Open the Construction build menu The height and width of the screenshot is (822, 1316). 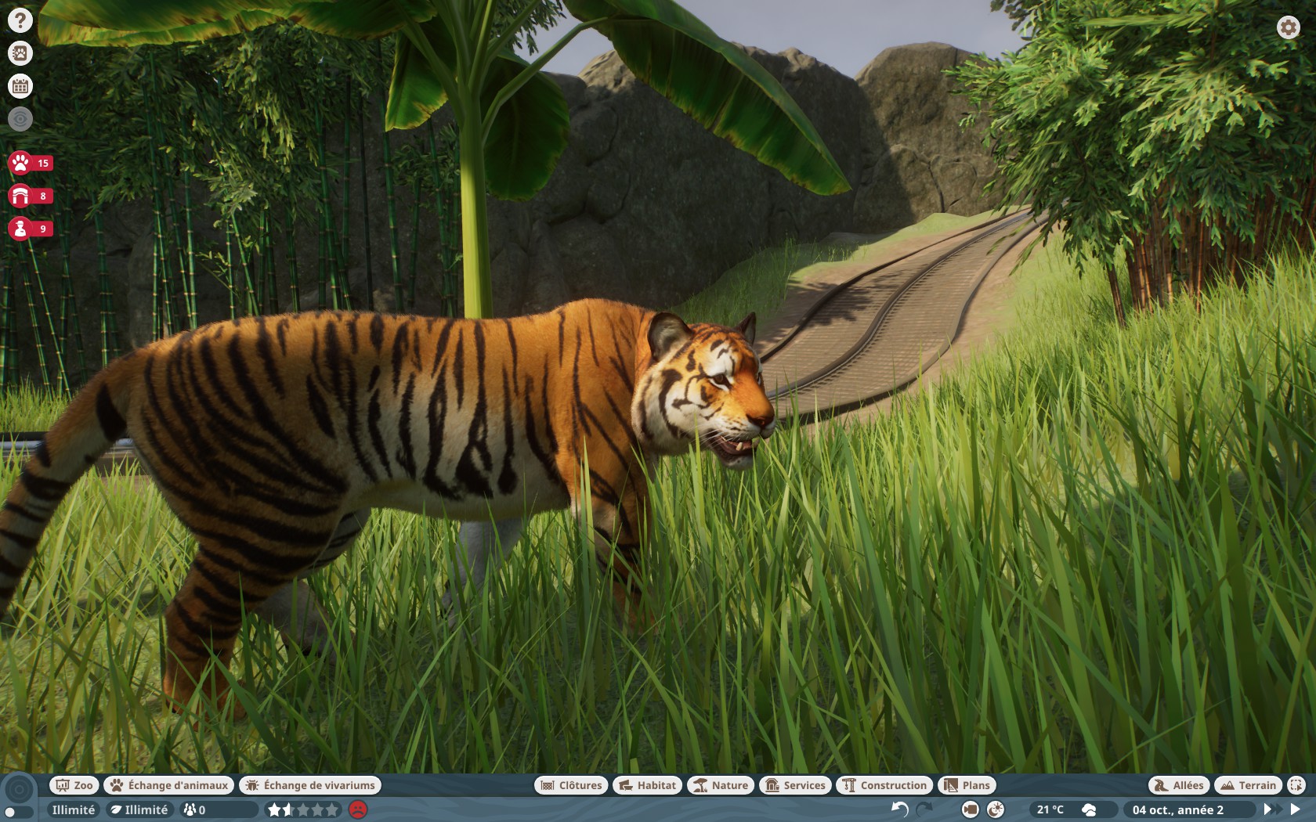[x=884, y=785]
